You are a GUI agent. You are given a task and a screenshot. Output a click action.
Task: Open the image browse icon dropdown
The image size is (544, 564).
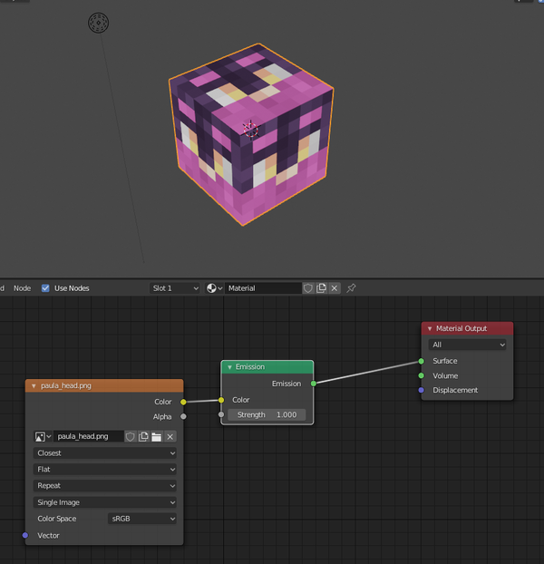click(x=43, y=437)
